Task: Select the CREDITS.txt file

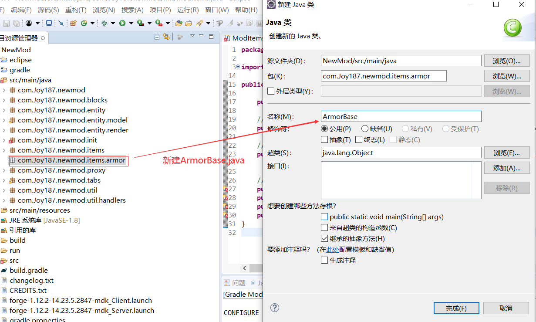Action: (x=28, y=291)
